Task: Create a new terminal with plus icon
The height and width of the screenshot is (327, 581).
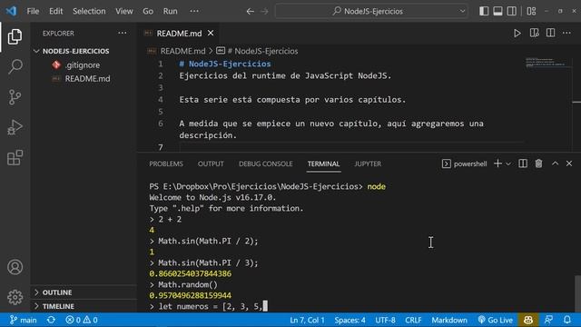Action: coord(497,163)
